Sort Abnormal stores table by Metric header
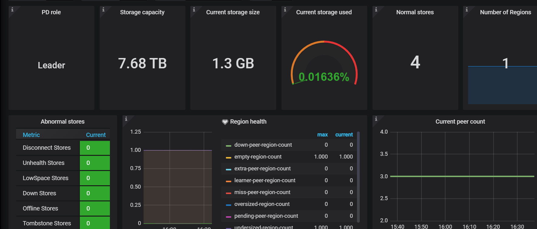This screenshot has height=229, width=537. (31, 135)
